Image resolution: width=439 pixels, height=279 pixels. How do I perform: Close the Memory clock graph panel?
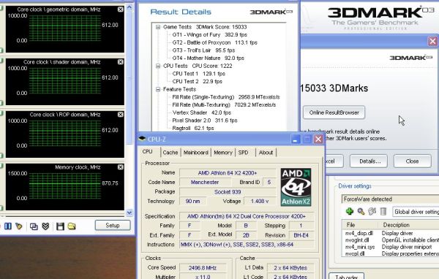pyautogui.click(x=121, y=167)
